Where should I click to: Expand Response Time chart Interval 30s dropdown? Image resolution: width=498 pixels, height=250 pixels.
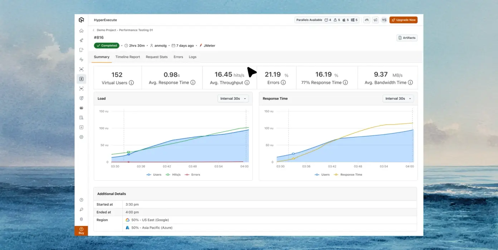pos(398,99)
